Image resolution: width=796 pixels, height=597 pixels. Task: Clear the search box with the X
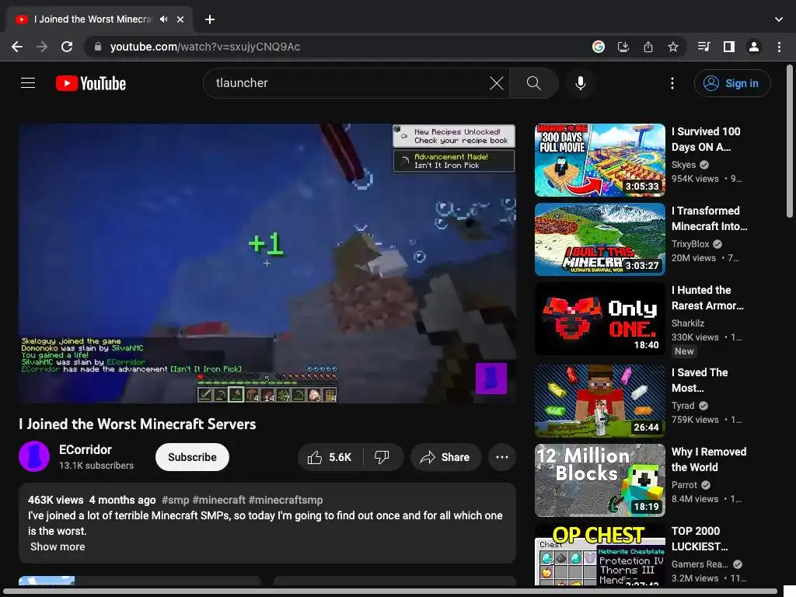pos(497,82)
